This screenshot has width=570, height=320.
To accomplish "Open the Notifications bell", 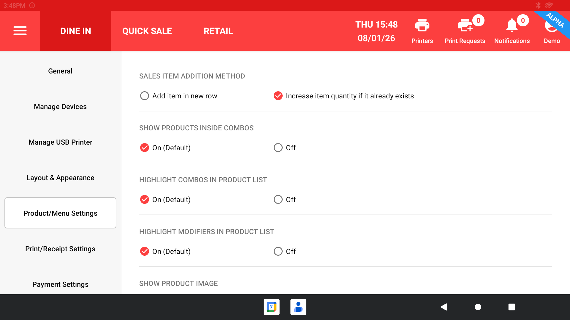I will tap(512, 31).
